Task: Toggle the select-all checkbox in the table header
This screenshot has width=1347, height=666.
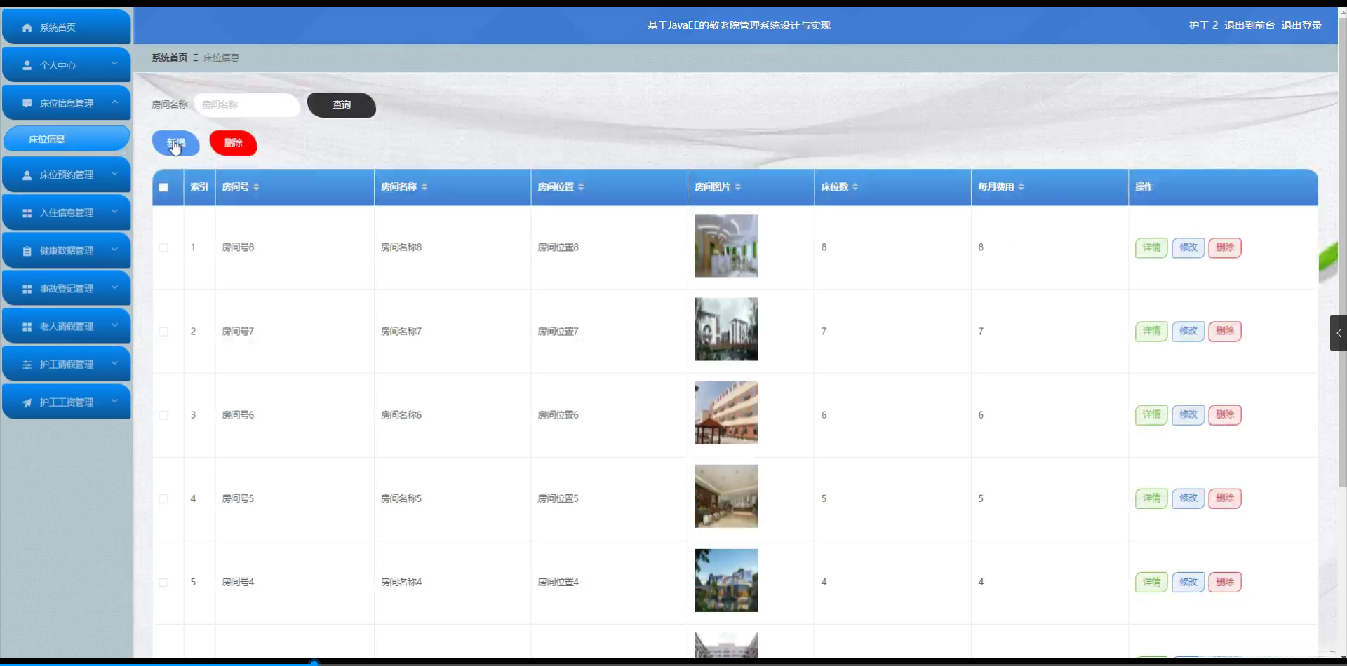Action: tap(163, 187)
